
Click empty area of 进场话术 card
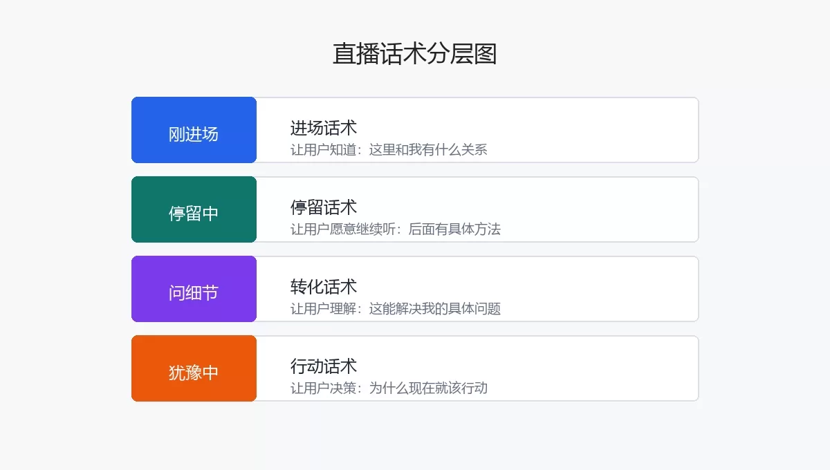595,130
